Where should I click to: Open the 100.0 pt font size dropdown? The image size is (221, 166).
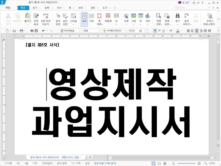pyautogui.click(x=145, y=31)
